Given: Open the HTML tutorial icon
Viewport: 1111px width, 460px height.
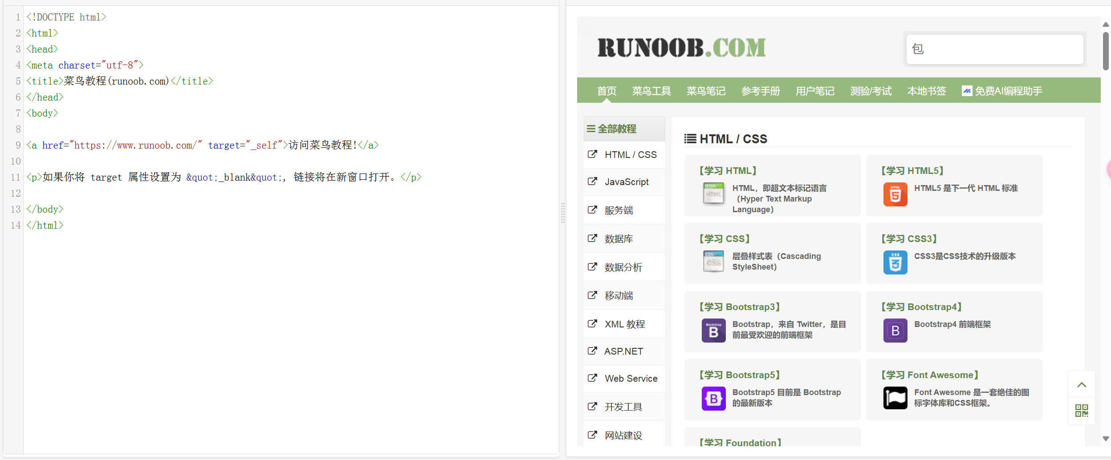Looking at the screenshot, I should (713, 194).
